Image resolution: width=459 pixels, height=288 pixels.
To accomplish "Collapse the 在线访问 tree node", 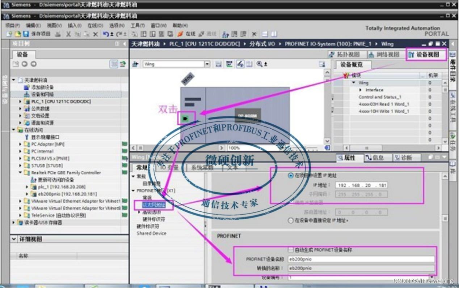I will 14,130.
